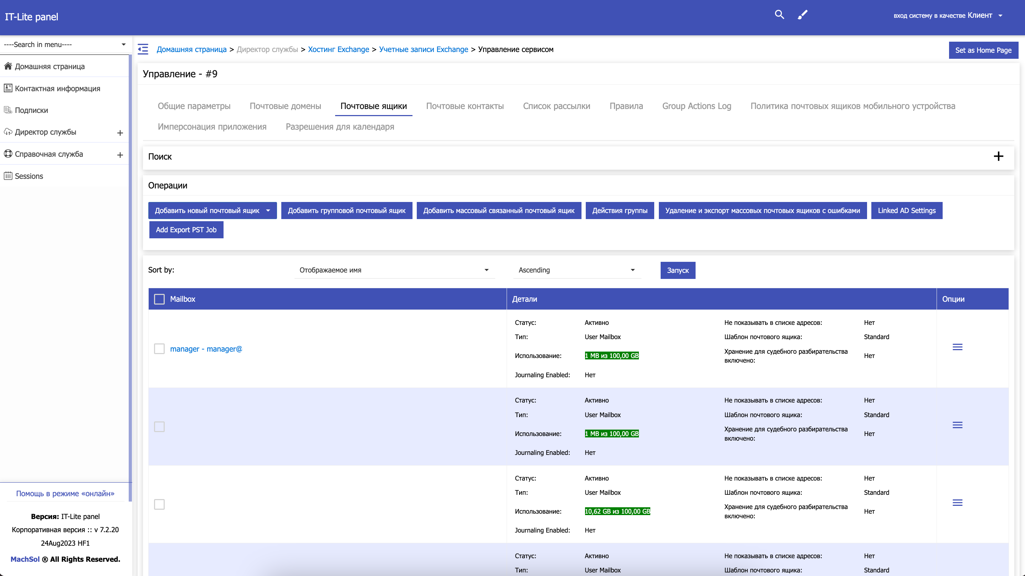Image resolution: width=1025 pixels, height=576 pixels.
Task: Click the Директор службы cloud icon
Action: [x=8, y=132]
